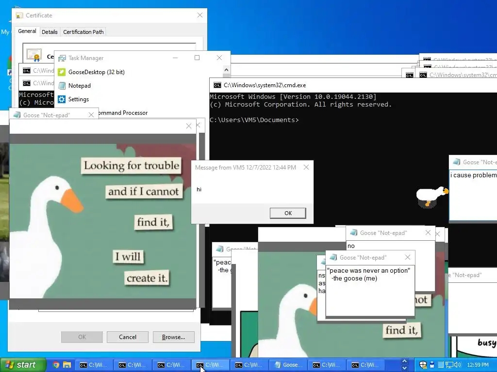Click into the "peace was never an option" text area

[x=370, y=291]
